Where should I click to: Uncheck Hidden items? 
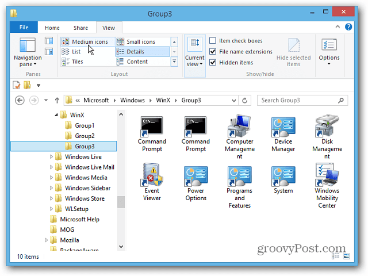tap(213, 63)
